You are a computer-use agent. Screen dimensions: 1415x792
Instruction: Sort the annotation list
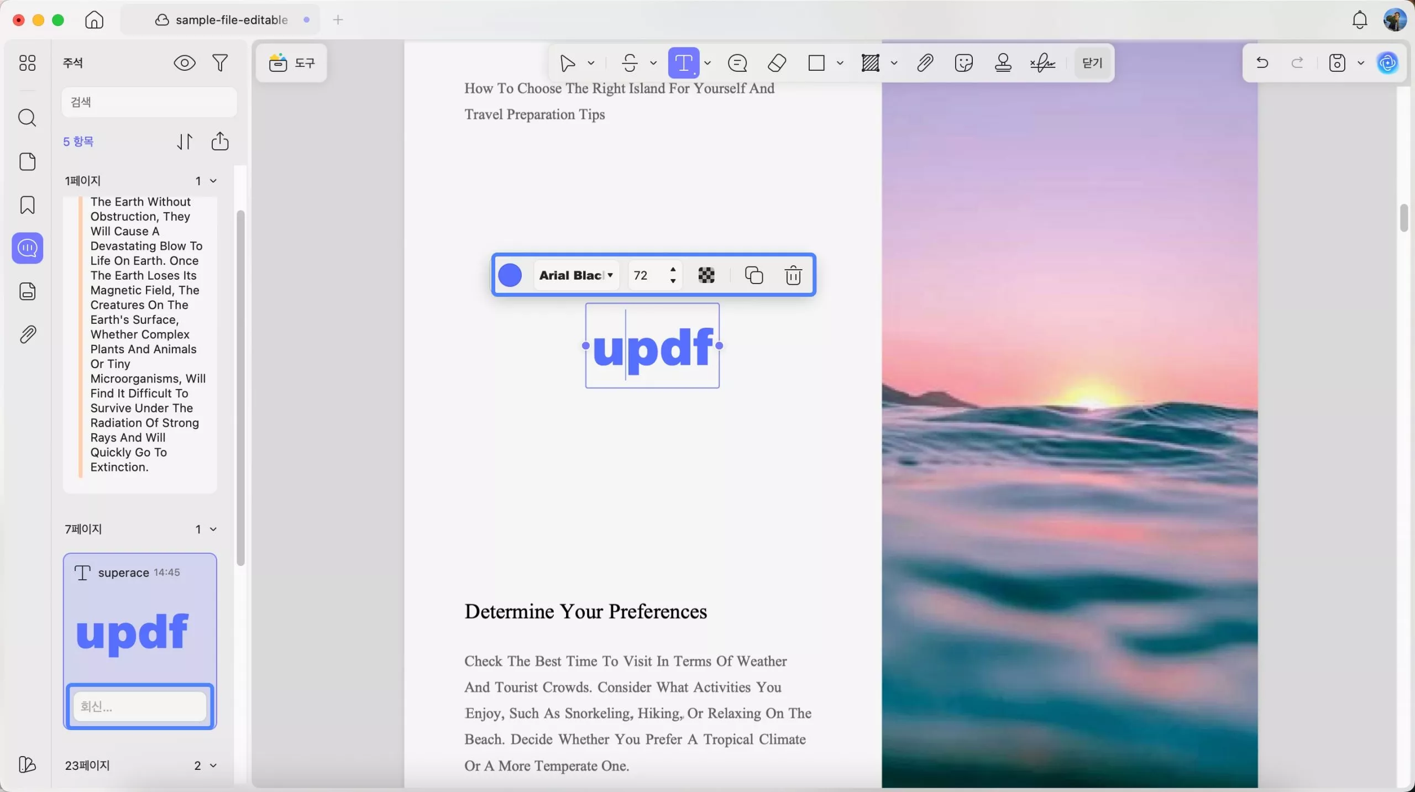(x=185, y=141)
